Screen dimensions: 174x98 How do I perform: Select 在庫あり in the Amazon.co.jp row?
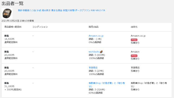135,43
